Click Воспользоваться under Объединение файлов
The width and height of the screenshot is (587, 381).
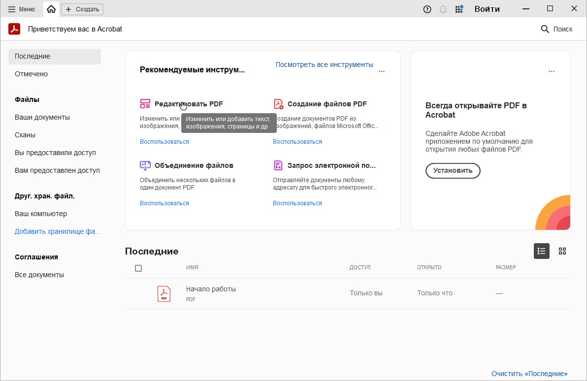(164, 203)
